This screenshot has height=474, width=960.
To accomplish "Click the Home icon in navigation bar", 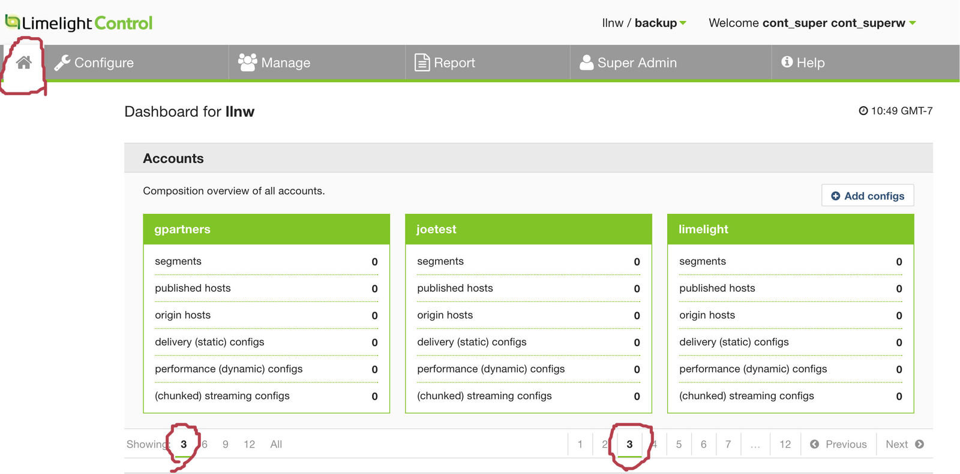I will tap(24, 62).
